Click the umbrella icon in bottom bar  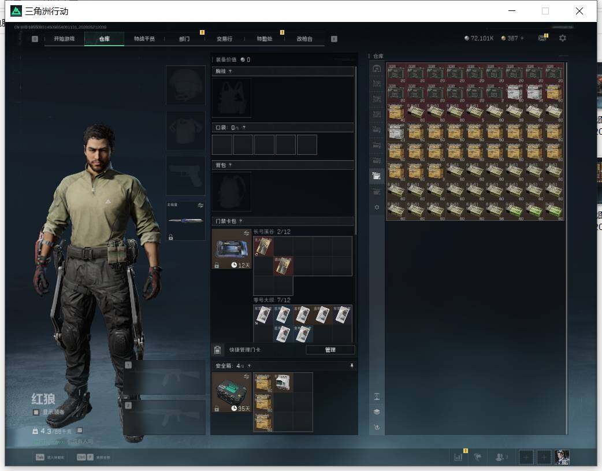[478, 457]
